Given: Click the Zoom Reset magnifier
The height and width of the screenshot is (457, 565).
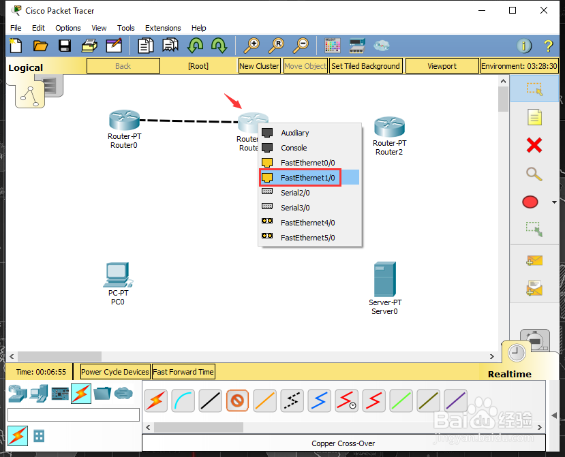Looking at the screenshot, I should point(276,46).
